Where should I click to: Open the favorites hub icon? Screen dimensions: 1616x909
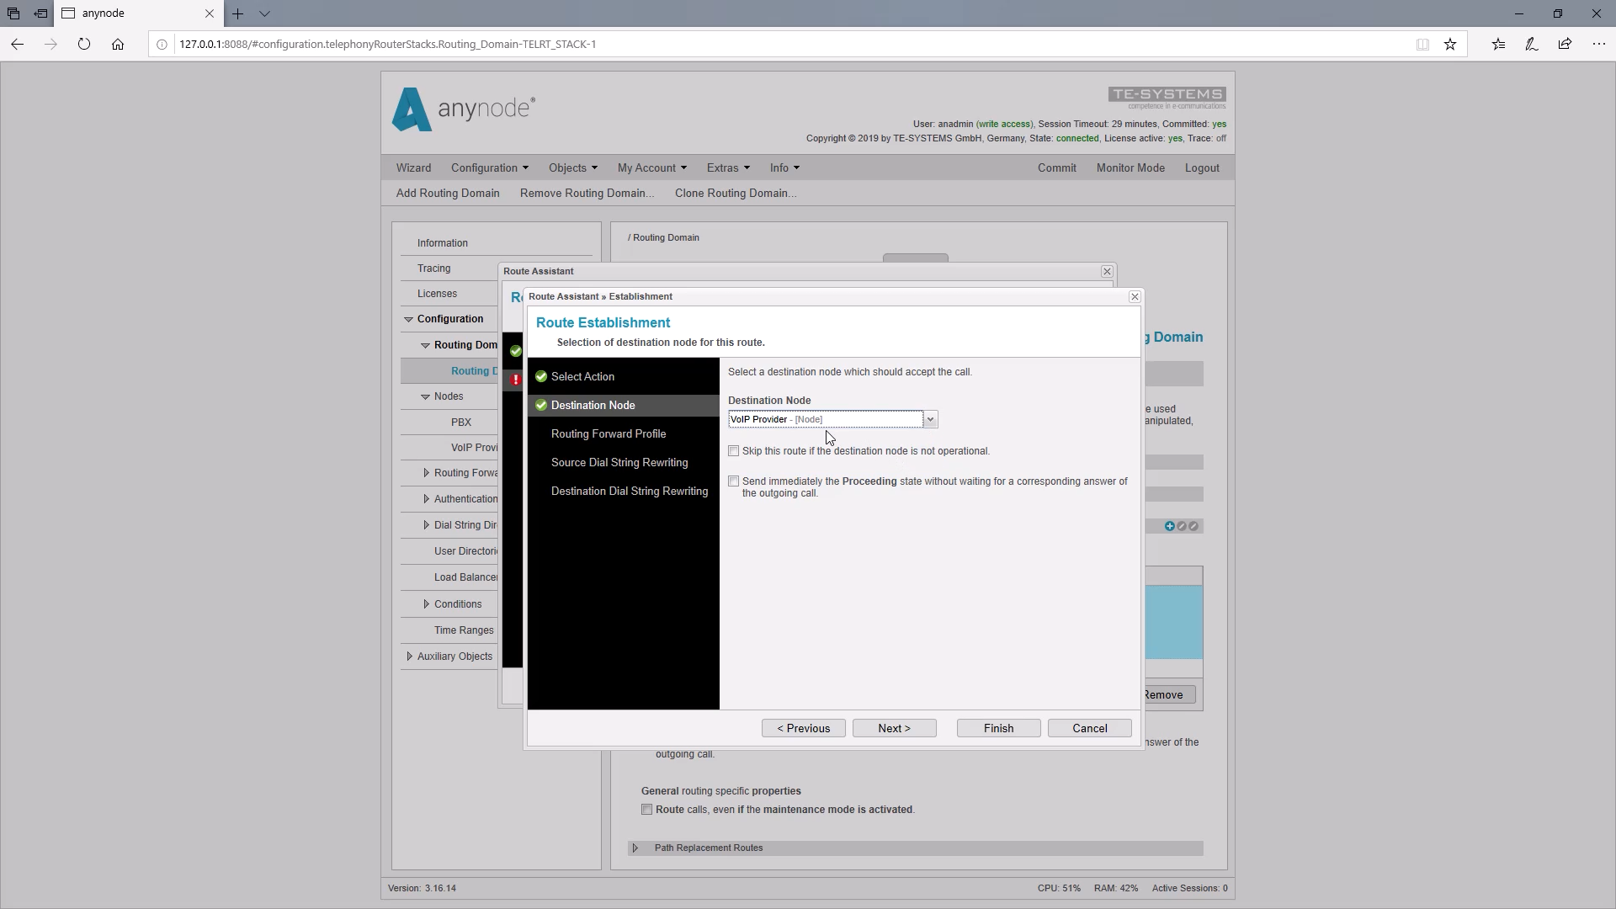click(1499, 45)
